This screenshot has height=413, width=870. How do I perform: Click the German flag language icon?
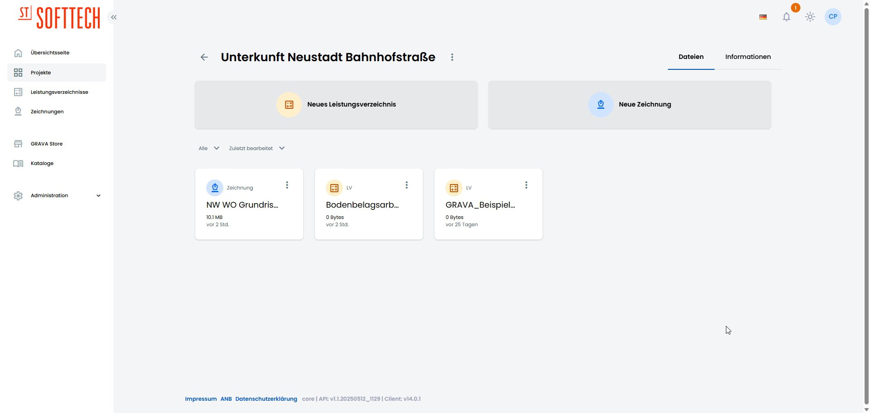(x=763, y=17)
